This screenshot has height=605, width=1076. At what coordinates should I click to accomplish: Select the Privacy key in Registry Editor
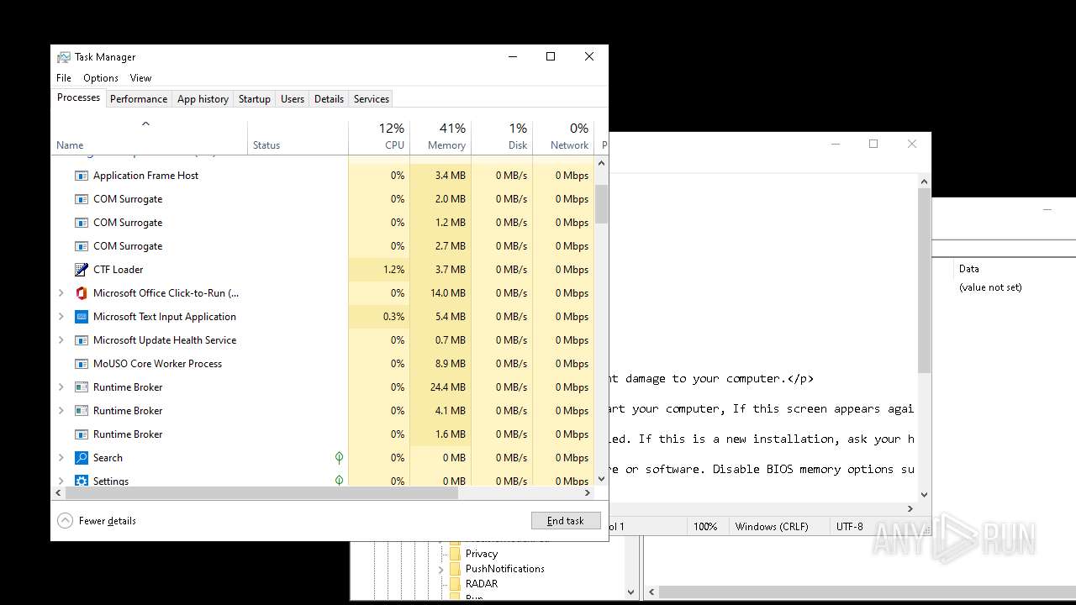pos(482,554)
